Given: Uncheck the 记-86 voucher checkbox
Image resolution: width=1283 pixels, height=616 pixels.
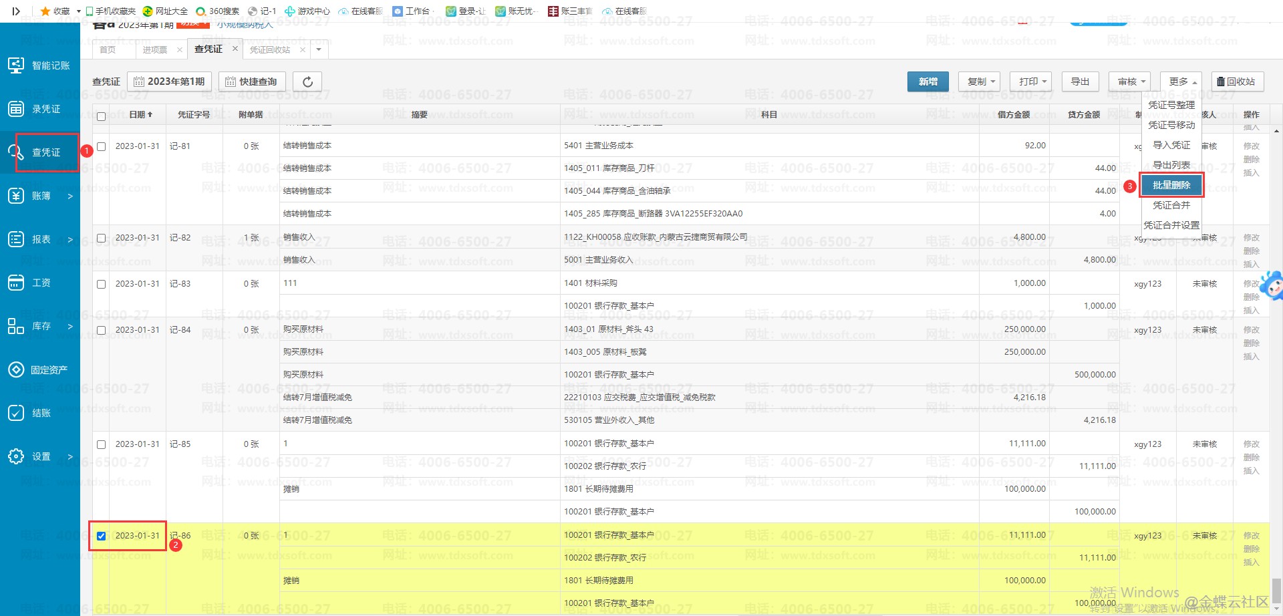Looking at the screenshot, I should point(102,536).
